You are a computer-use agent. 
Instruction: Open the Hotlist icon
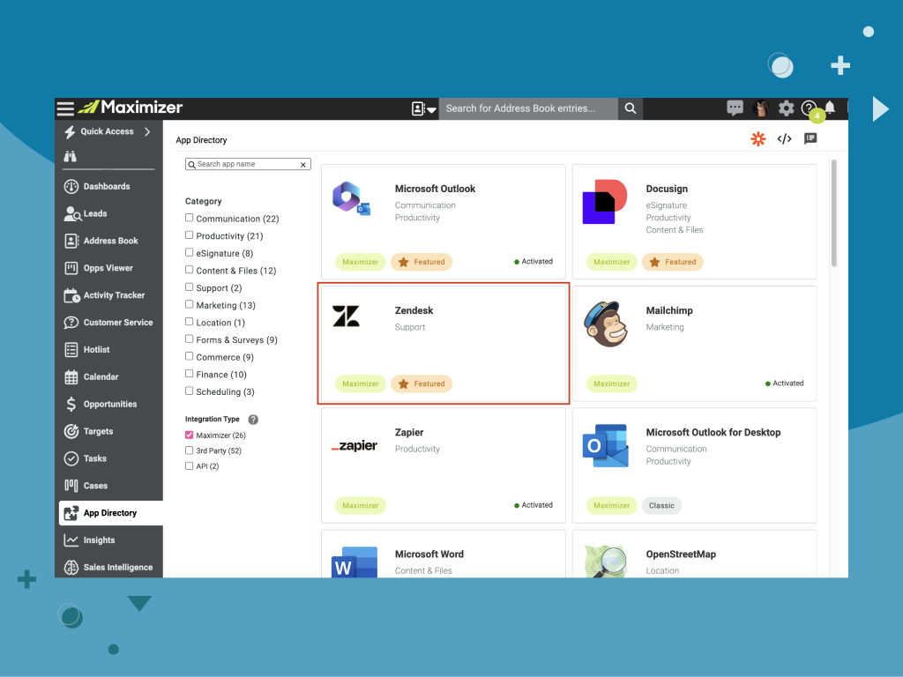[71, 349]
